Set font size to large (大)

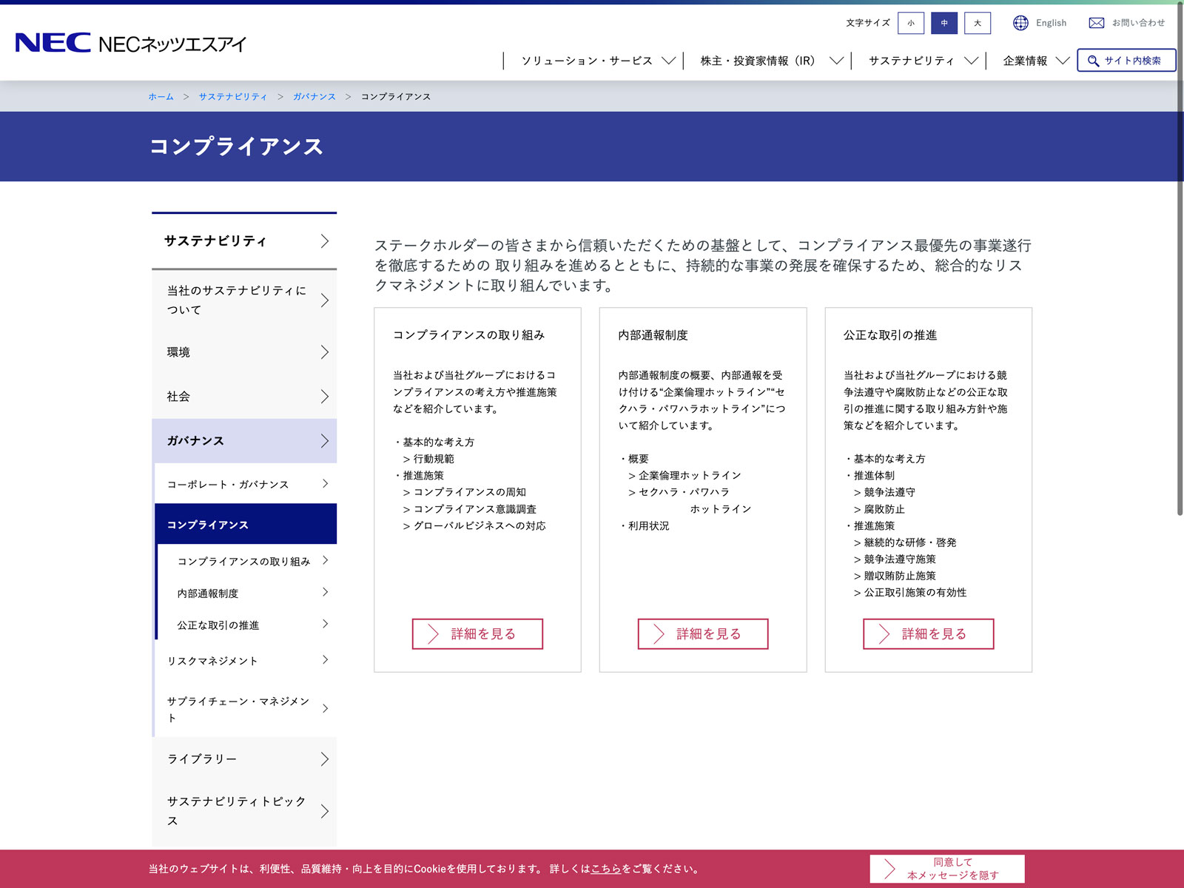click(977, 23)
